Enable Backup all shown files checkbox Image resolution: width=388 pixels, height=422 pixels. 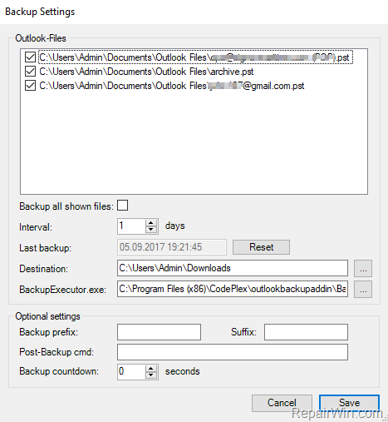click(x=122, y=206)
